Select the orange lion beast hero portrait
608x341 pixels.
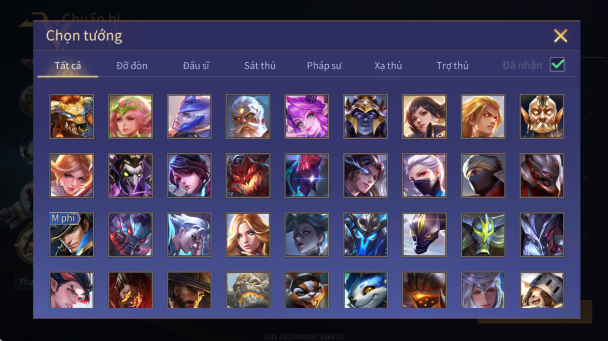(72, 117)
